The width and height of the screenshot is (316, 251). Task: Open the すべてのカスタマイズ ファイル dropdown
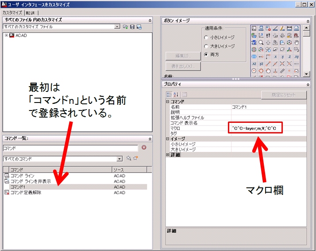pos(117,27)
